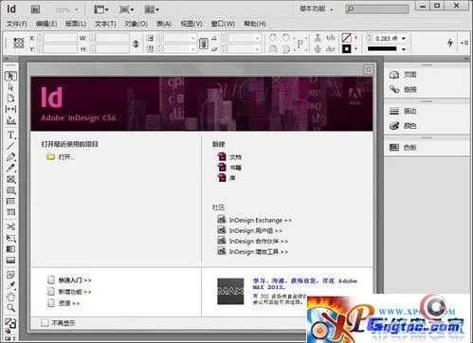Toggle constrain proportions link for width and height
This screenshot has width=473, height=343.
click(x=136, y=44)
